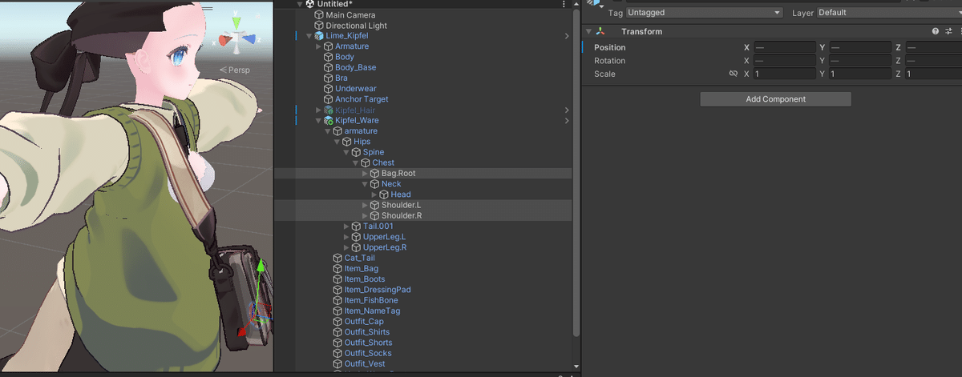The image size is (962, 377).
Task: Open the Lime_Kipfel prefab with its arrow
Action: (567, 36)
